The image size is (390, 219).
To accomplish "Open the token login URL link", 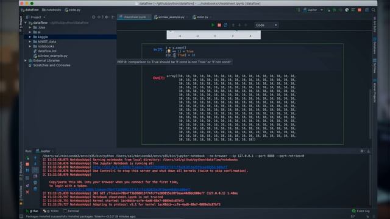I will pos(123,189).
